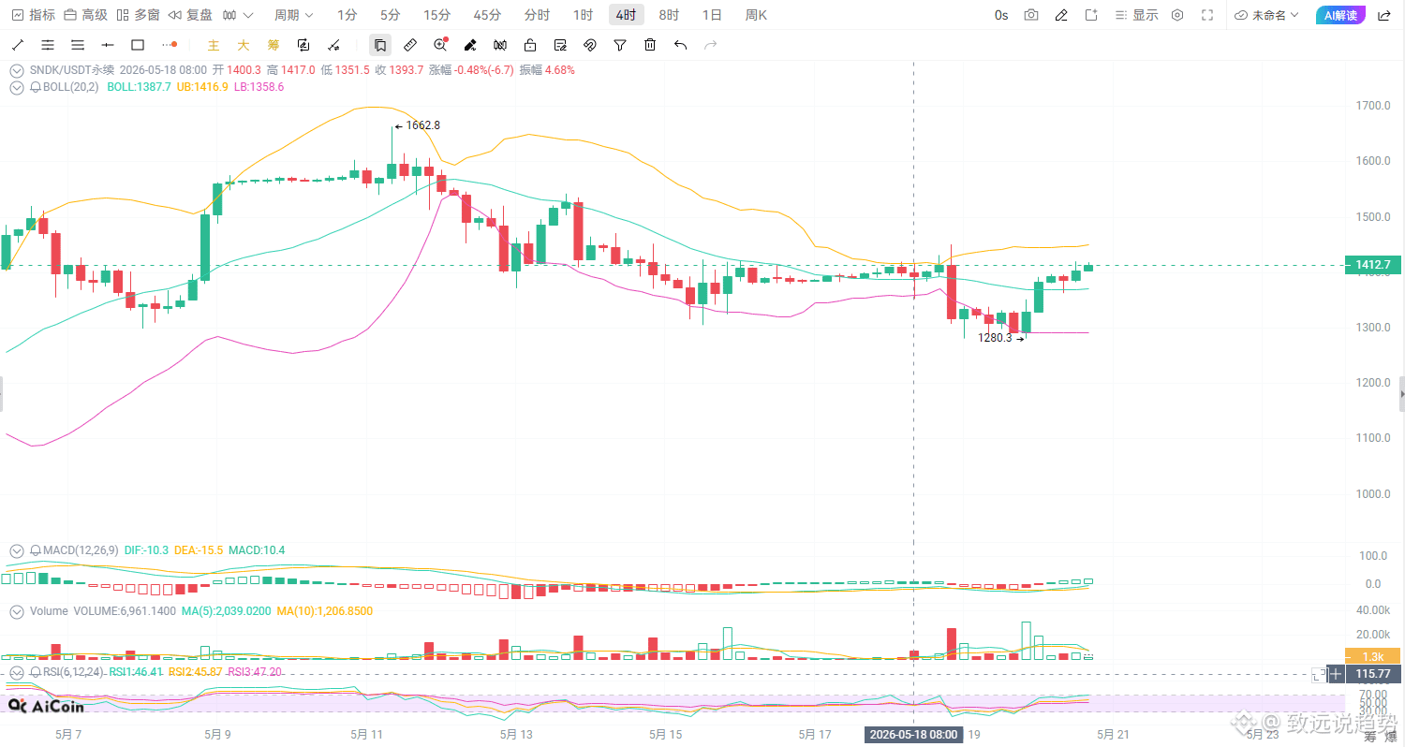Enter fullscreen chart mode
The image size is (1405, 747).
click(1207, 15)
